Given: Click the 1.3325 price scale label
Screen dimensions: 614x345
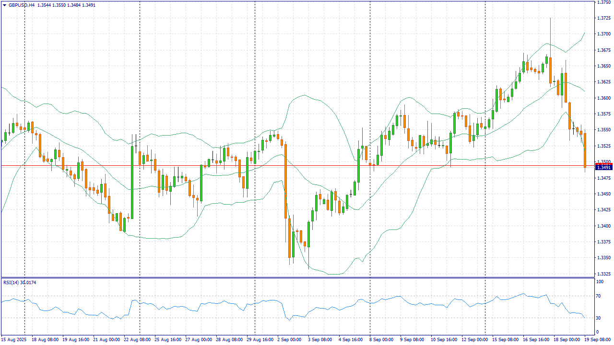Looking at the screenshot, I should 603,274.
